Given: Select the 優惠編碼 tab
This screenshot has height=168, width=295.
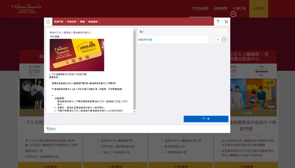Looking at the screenshot, I should [93, 22].
